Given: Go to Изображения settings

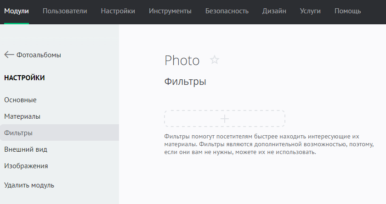Looking at the screenshot, I should click(x=26, y=166).
